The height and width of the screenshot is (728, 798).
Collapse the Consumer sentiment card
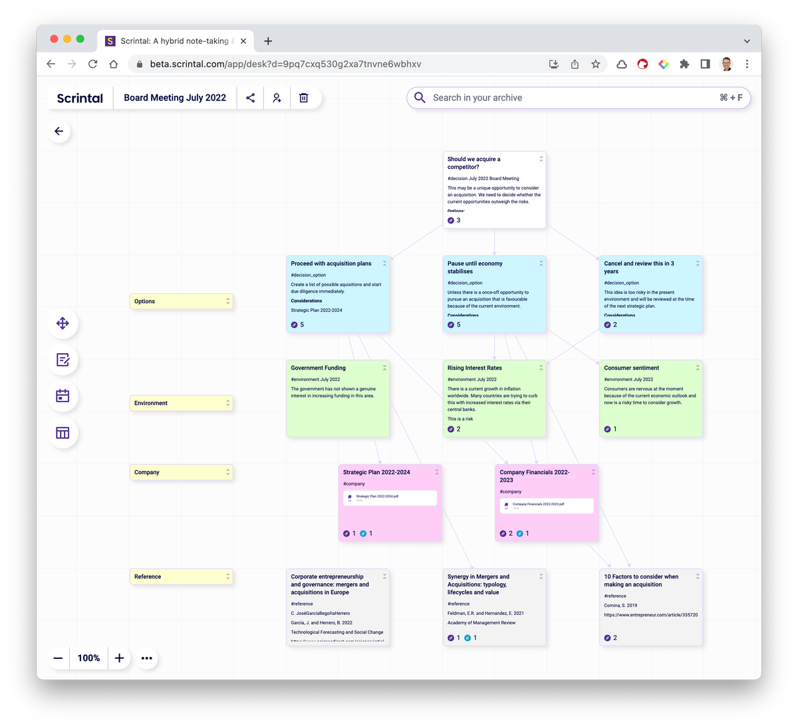[697, 366]
